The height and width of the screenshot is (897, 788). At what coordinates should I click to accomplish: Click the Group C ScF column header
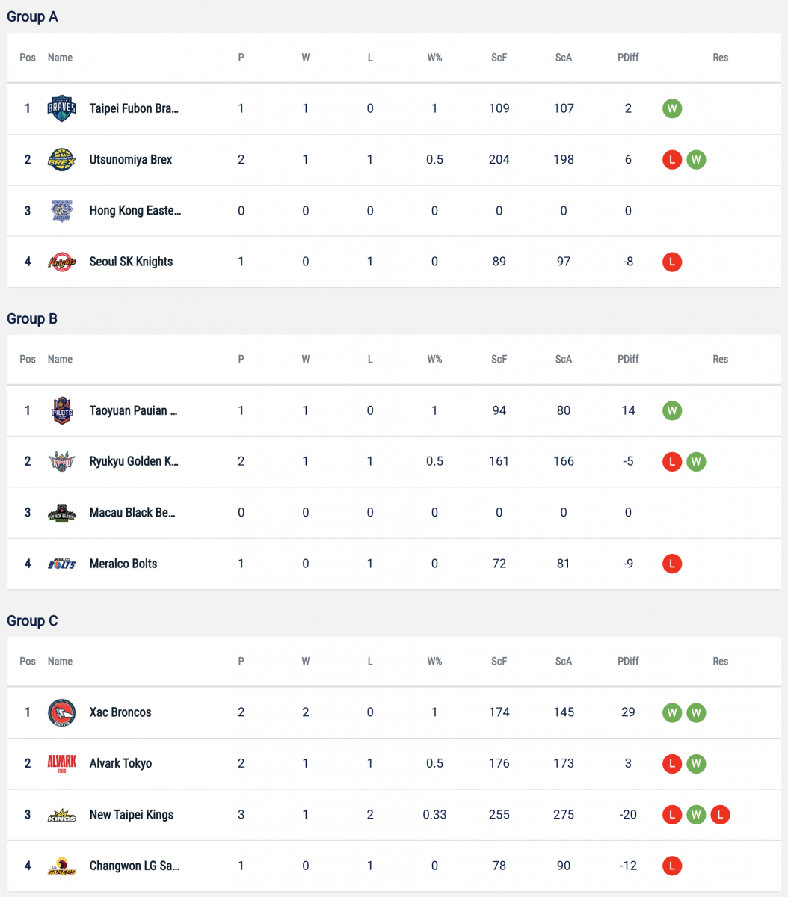coord(499,662)
